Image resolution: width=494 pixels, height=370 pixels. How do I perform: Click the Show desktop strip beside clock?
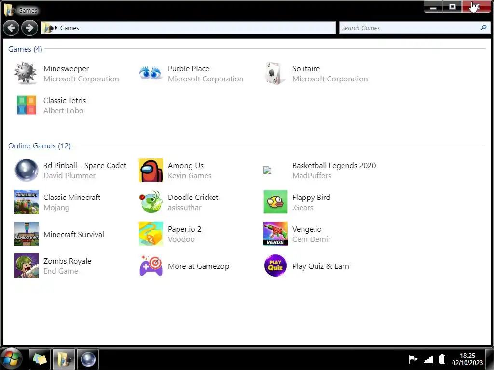click(490, 359)
